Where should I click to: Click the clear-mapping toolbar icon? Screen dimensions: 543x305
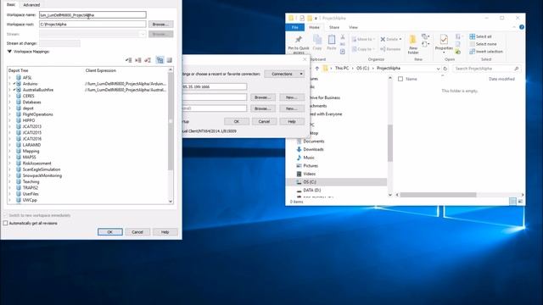click(x=148, y=60)
